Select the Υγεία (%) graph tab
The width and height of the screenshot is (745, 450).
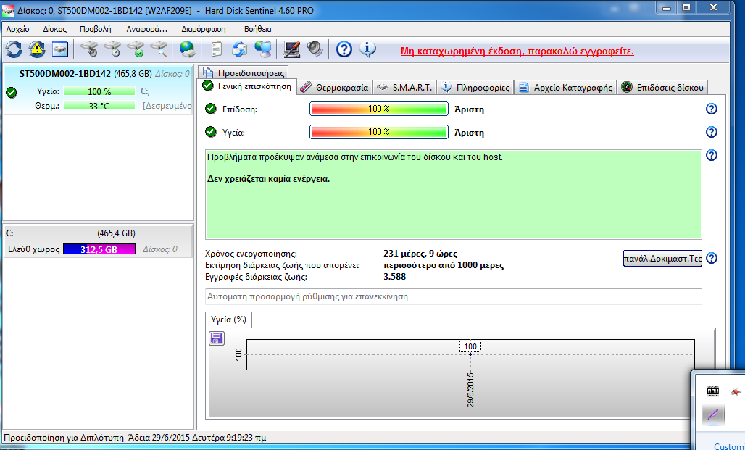pyautogui.click(x=228, y=320)
